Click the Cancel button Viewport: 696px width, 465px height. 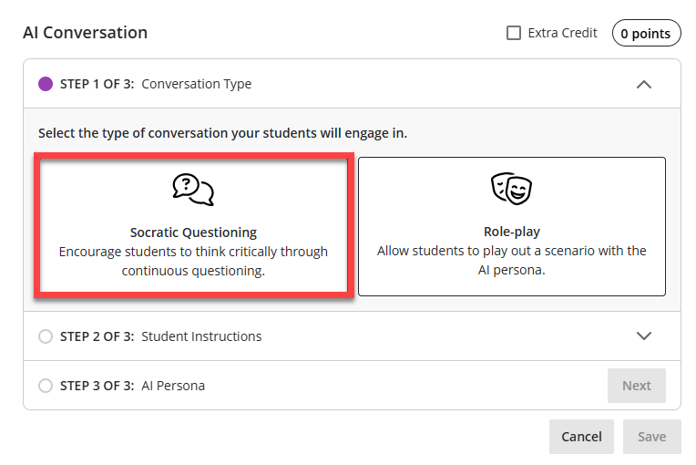pyautogui.click(x=581, y=437)
